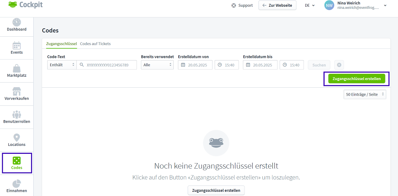This screenshot has width=398, height=196.
Task: Change the 50 Einträge / Seite dropdown
Action: [x=364, y=94]
